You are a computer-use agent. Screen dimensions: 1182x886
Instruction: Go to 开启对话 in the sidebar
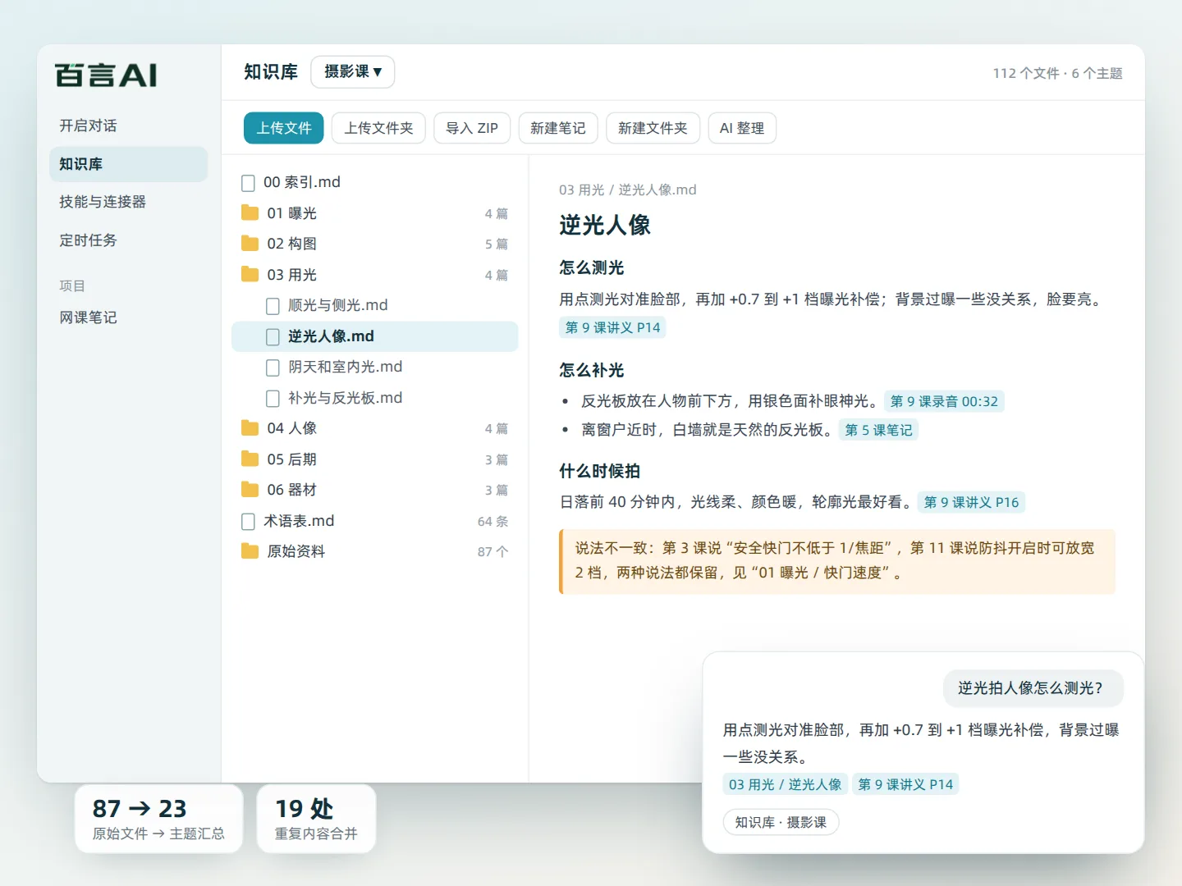pyautogui.click(x=128, y=126)
